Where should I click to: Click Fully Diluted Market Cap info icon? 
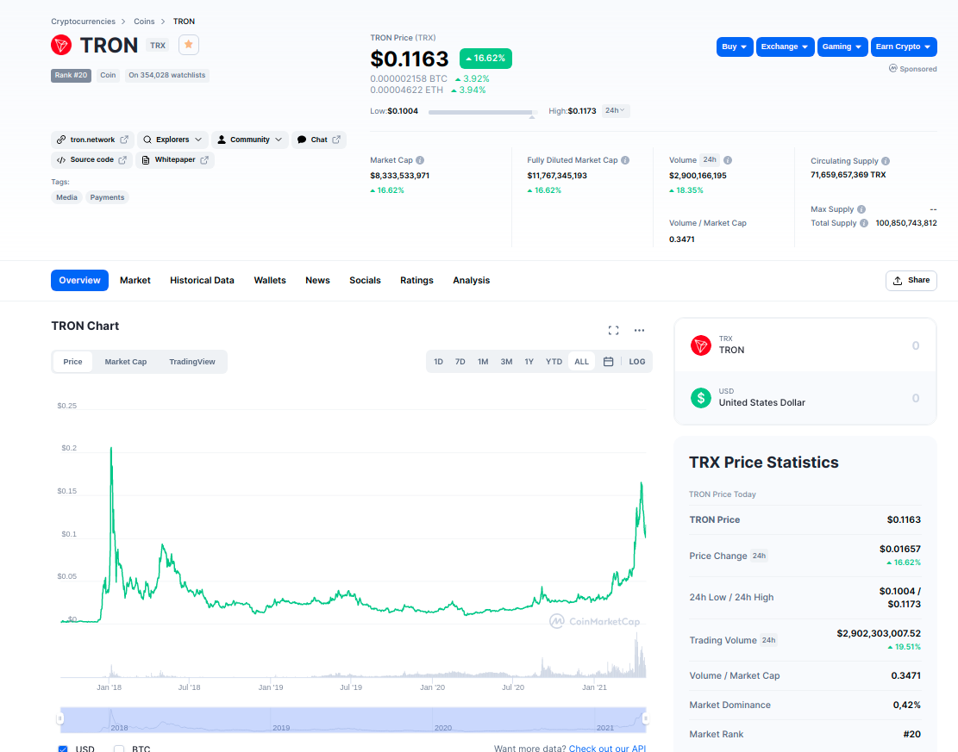(625, 160)
